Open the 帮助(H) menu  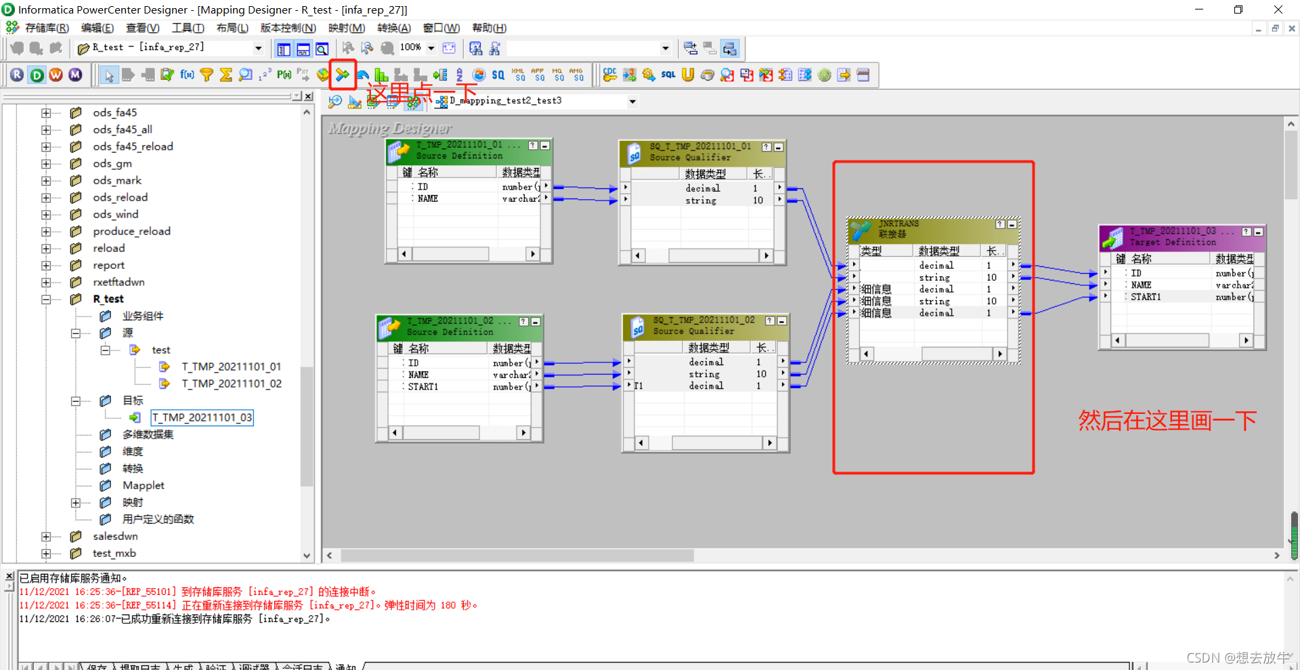click(x=490, y=28)
